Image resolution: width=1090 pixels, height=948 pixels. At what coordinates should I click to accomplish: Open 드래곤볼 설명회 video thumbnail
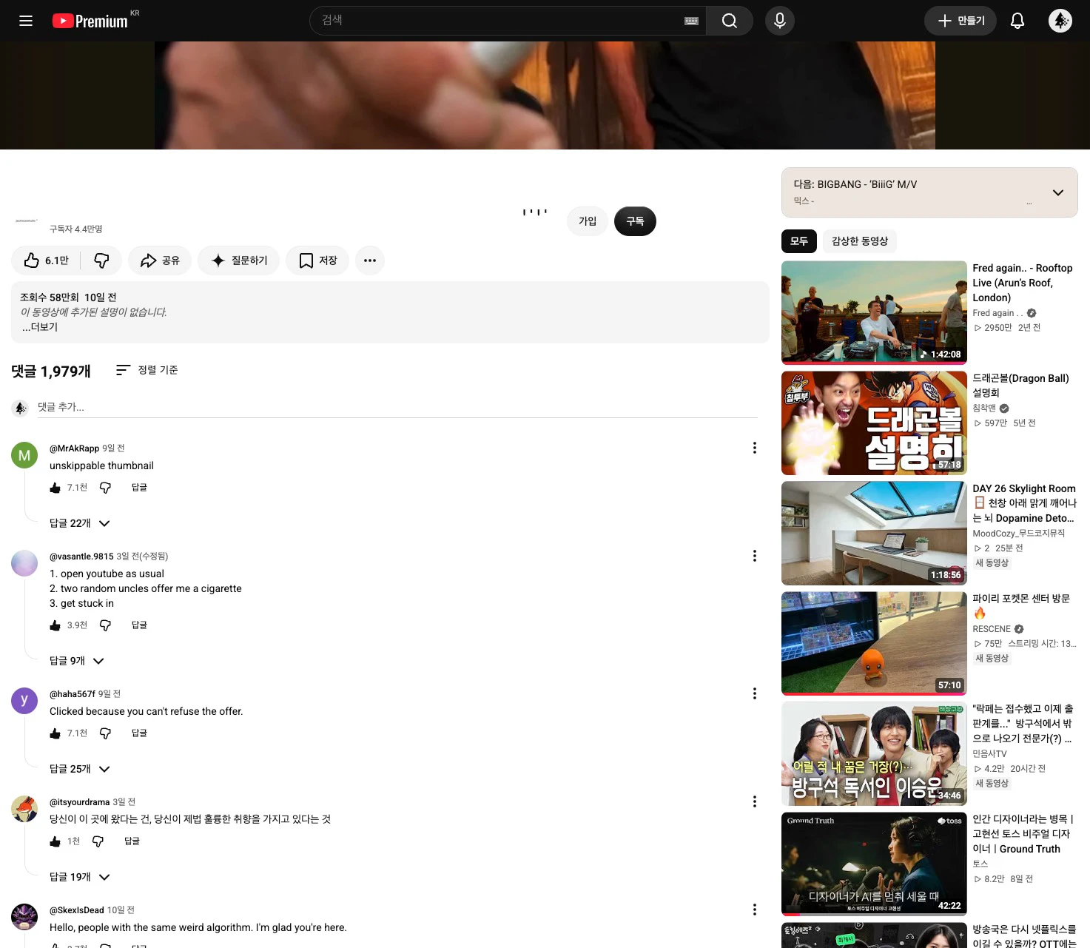pyautogui.click(x=874, y=423)
